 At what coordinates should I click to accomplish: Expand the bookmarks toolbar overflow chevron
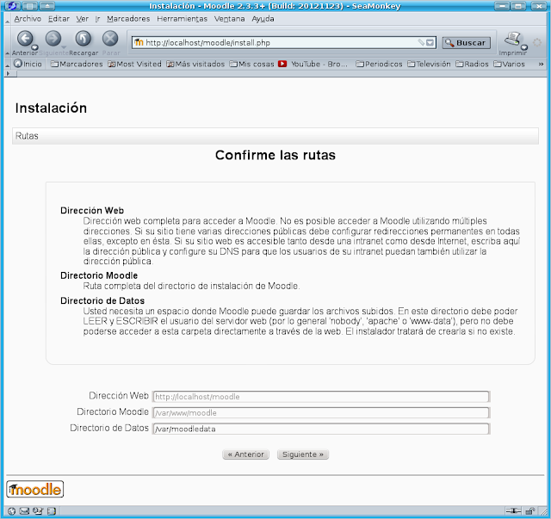[541, 64]
